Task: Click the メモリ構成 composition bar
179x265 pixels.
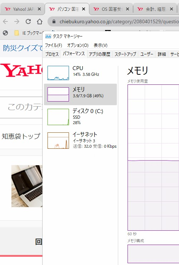Action: tap(153, 254)
